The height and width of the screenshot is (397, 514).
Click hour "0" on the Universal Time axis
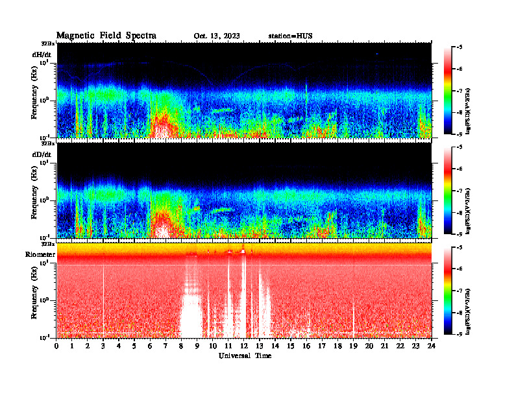56,346
